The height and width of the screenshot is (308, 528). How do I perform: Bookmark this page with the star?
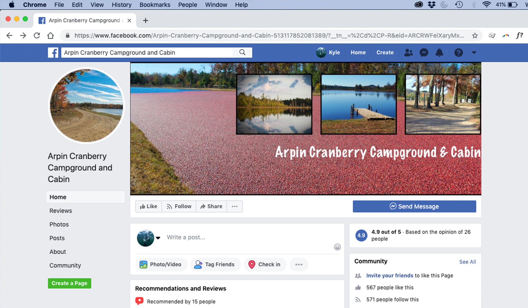click(x=475, y=36)
